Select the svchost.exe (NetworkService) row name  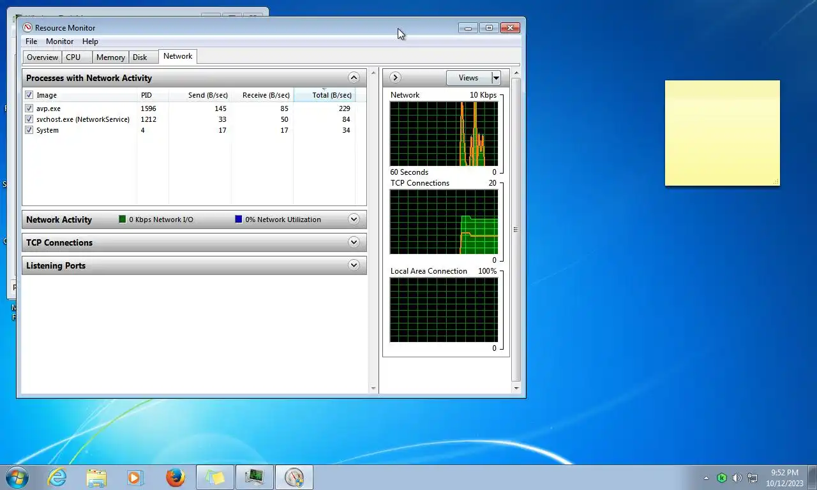pyautogui.click(x=83, y=119)
